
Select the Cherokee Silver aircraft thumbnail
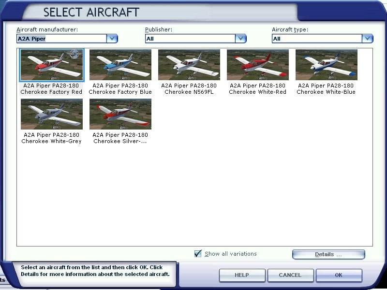pos(120,114)
